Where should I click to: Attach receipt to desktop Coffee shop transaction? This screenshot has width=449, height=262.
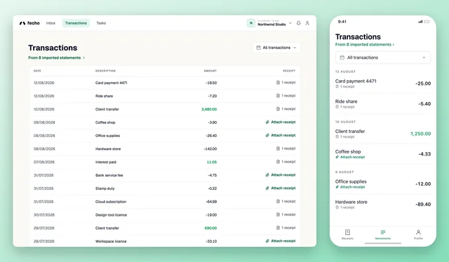pyautogui.click(x=280, y=122)
